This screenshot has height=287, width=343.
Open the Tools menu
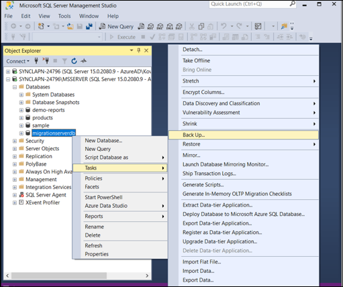pyautogui.click(x=64, y=16)
